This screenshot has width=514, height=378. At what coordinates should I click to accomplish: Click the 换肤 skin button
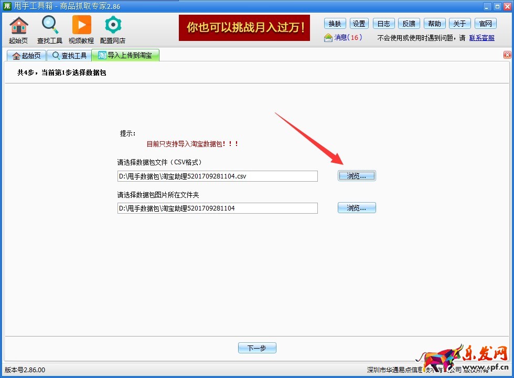tap(335, 24)
